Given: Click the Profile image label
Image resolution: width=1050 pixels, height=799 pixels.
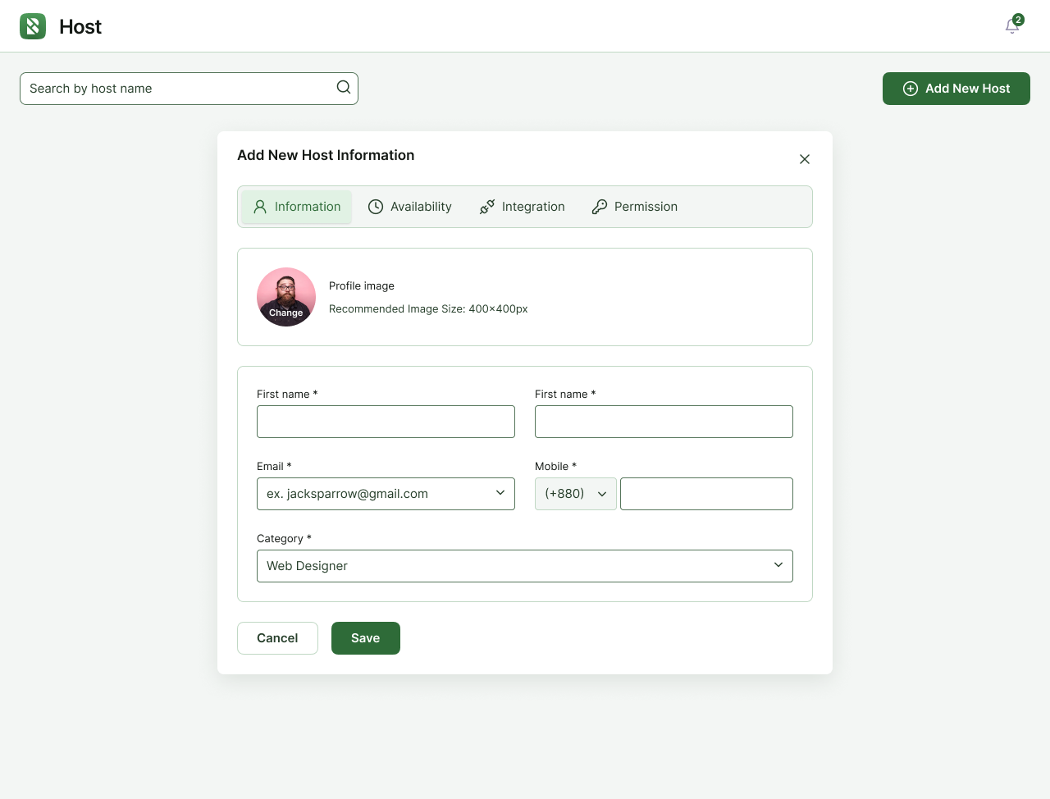Looking at the screenshot, I should 362,285.
